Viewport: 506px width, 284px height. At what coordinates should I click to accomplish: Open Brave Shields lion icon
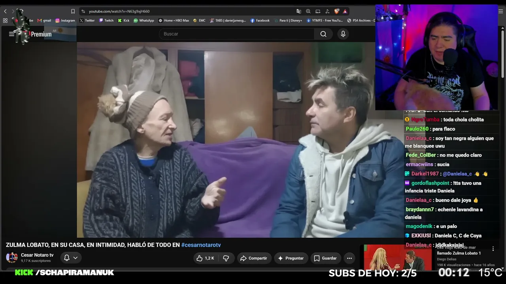pyautogui.click(x=337, y=11)
